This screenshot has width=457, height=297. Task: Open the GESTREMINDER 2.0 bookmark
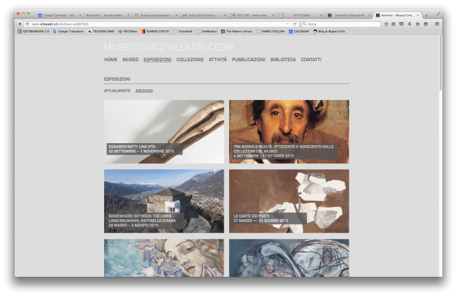(33, 32)
